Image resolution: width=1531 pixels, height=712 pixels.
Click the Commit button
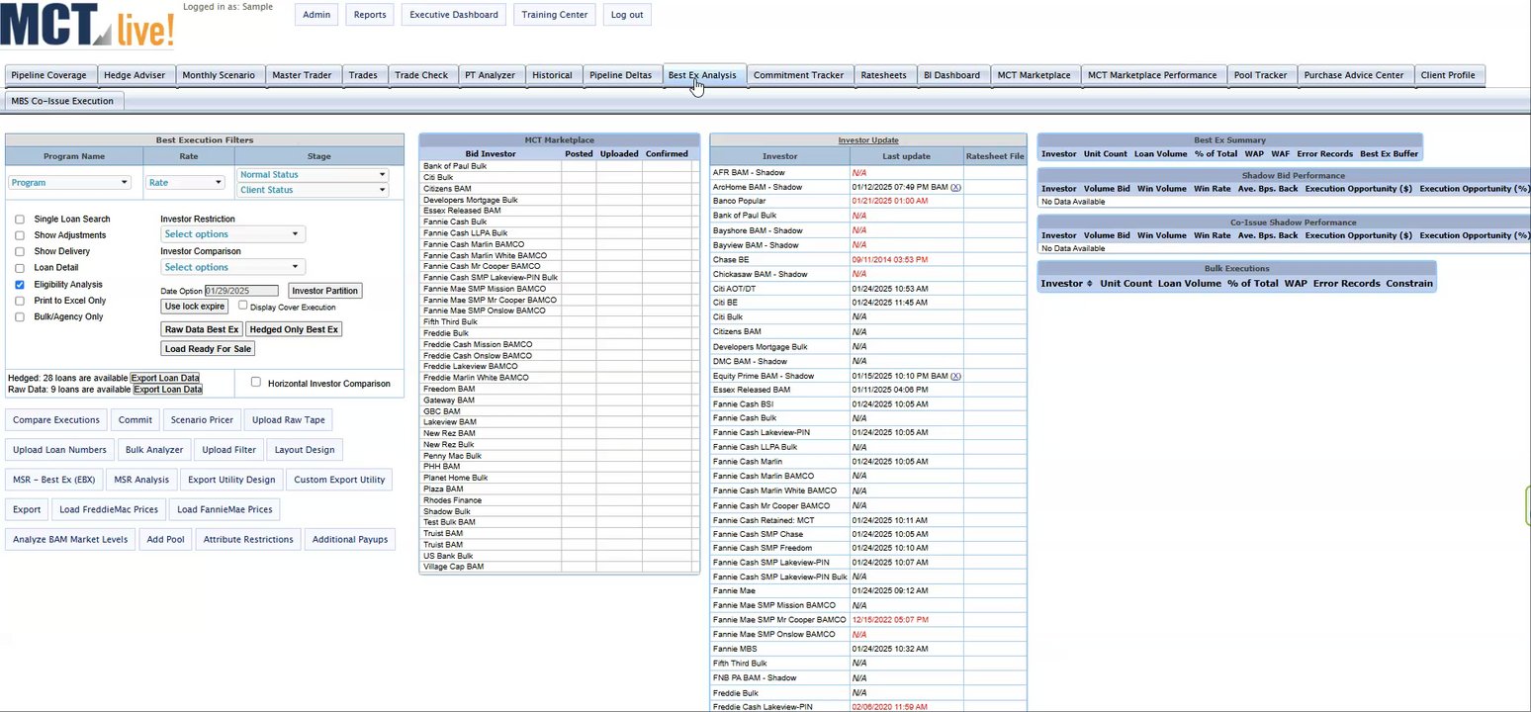tap(135, 420)
